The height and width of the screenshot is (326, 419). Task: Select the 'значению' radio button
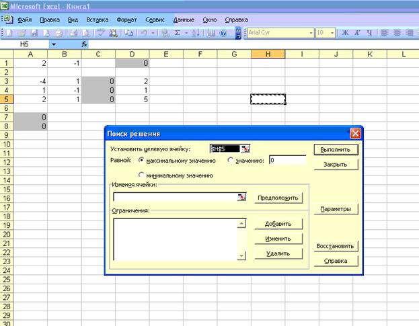tap(231, 161)
